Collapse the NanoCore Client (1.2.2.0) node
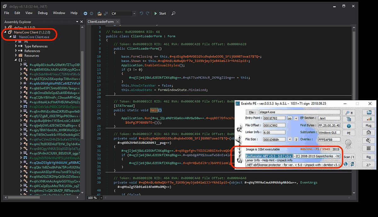 click(6, 32)
